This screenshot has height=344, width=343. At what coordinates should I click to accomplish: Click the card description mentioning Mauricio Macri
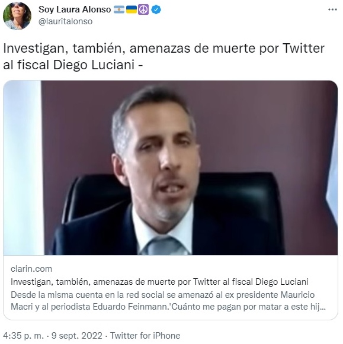pyautogui.click(x=168, y=301)
